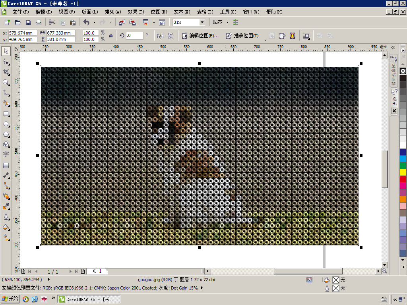Select the Interactive Fill tool
The image size is (407, 305).
click(6, 237)
